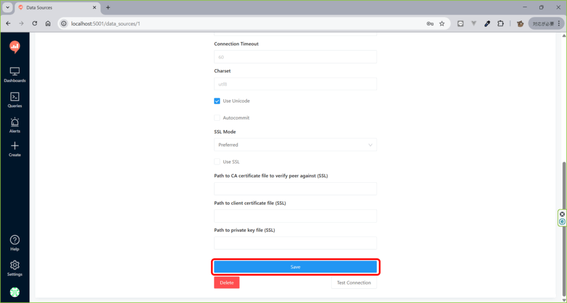Enable the Use SSL checkbox
The image size is (567, 303).
tap(217, 162)
